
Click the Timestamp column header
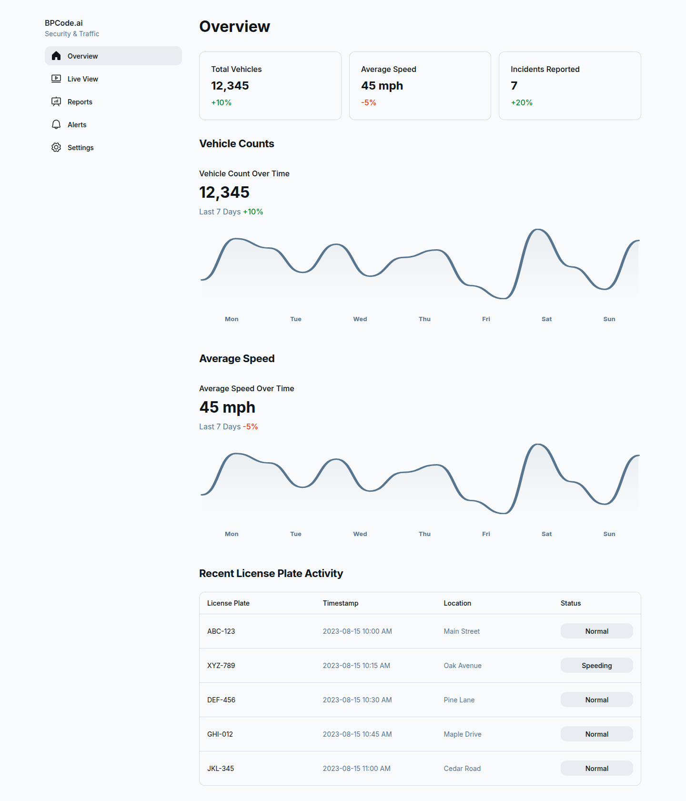pyautogui.click(x=341, y=603)
